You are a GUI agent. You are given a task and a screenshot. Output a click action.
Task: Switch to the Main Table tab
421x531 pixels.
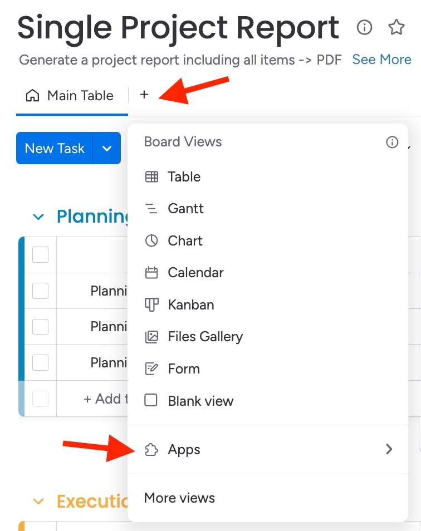pyautogui.click(x=70, y=96)
